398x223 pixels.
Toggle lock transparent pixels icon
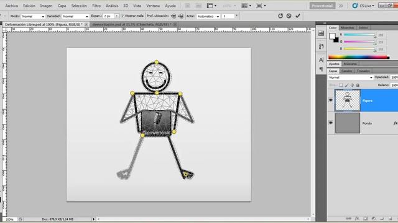pos(341,85)
